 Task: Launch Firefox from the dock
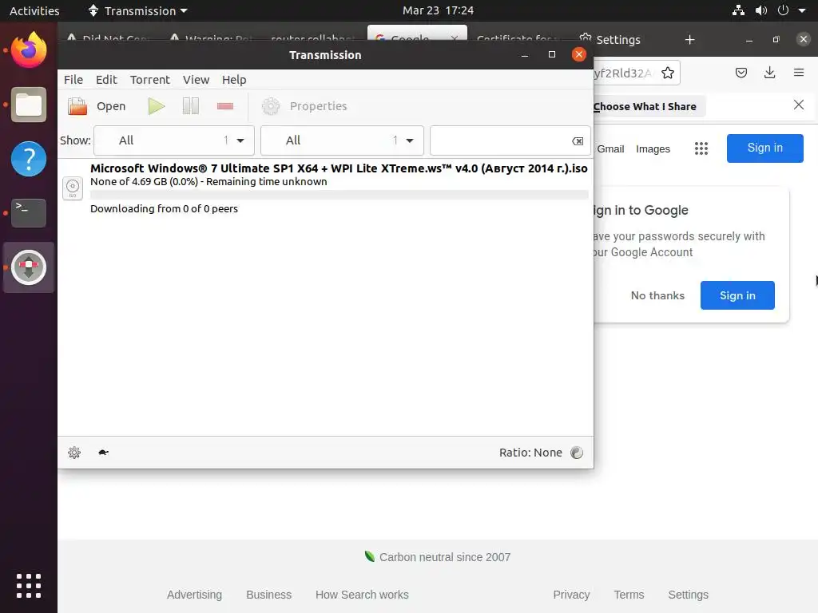tap(29, 50)
